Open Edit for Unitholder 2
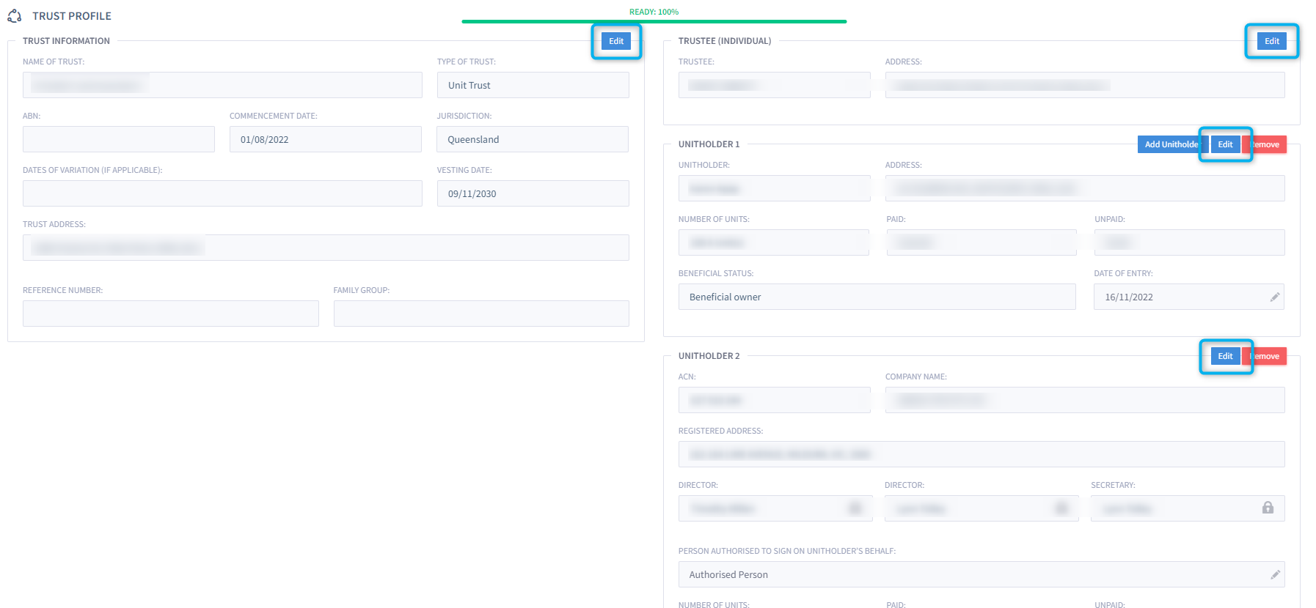The width and height of the screenshot is (1316, 608). (1225, 356)
